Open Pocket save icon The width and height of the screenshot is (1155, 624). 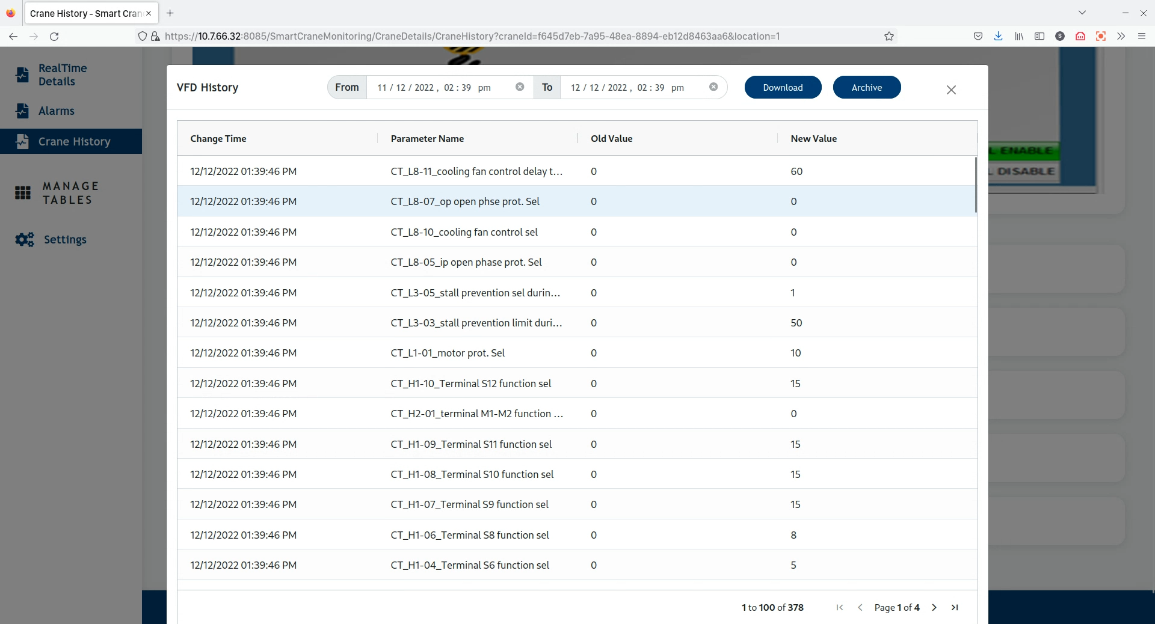978,36
